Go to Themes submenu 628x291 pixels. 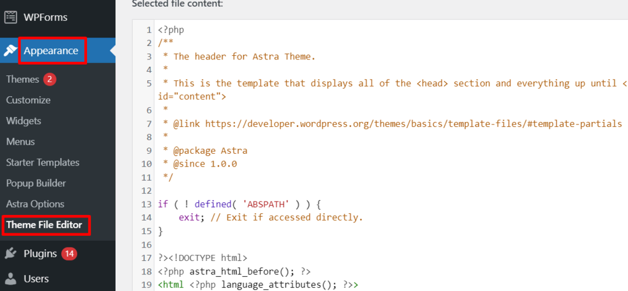point(23,79)
